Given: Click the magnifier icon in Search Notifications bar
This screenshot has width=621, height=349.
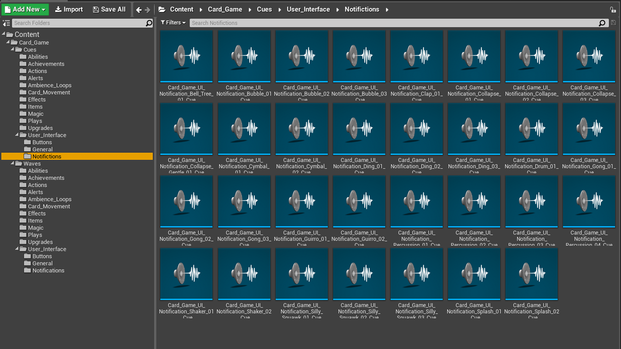Looking at the screenshot, I should [x=602, y=23].
